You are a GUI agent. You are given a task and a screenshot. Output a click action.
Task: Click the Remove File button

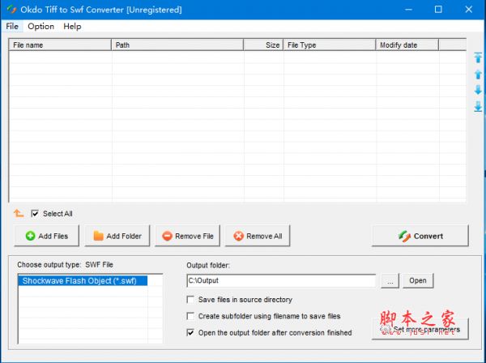click(188, 236)
